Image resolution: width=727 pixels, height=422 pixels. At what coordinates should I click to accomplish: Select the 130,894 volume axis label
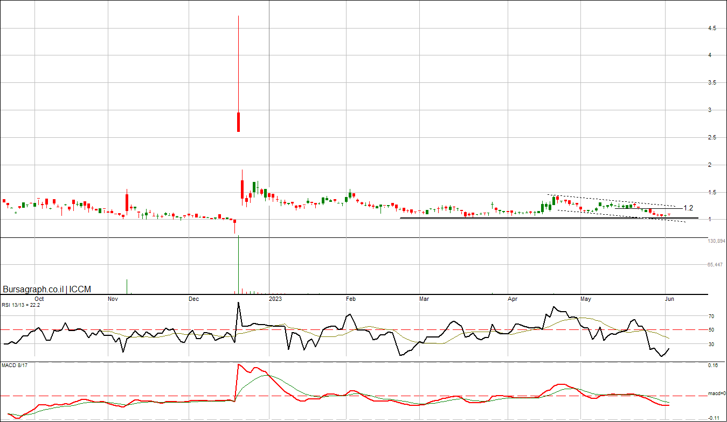tap(717, 241)
